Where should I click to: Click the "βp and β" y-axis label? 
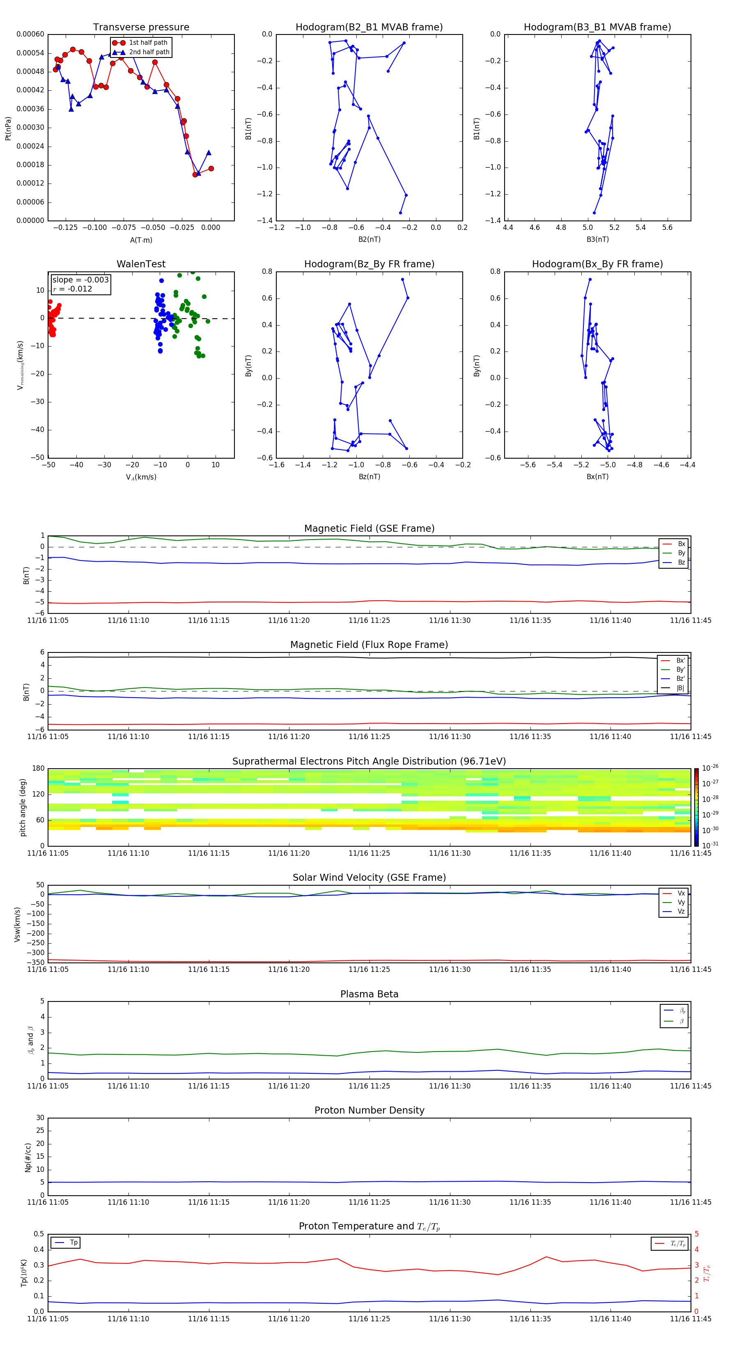click(x=30, y=1040)
